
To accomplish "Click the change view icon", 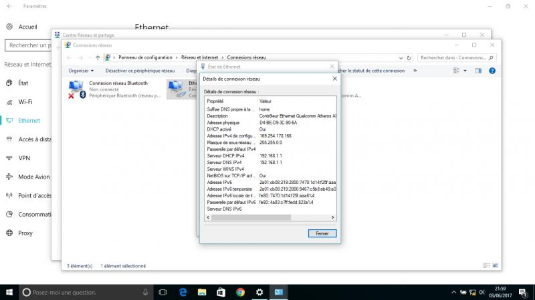I will point(456,71).
